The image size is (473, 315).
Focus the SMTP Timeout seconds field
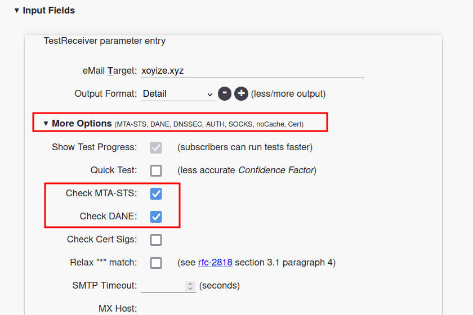163,286
